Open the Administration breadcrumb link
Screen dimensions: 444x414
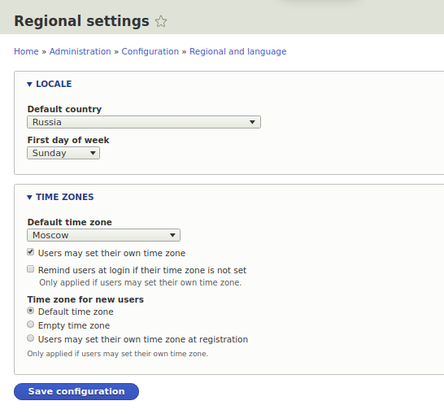click(x=81, y=51)
